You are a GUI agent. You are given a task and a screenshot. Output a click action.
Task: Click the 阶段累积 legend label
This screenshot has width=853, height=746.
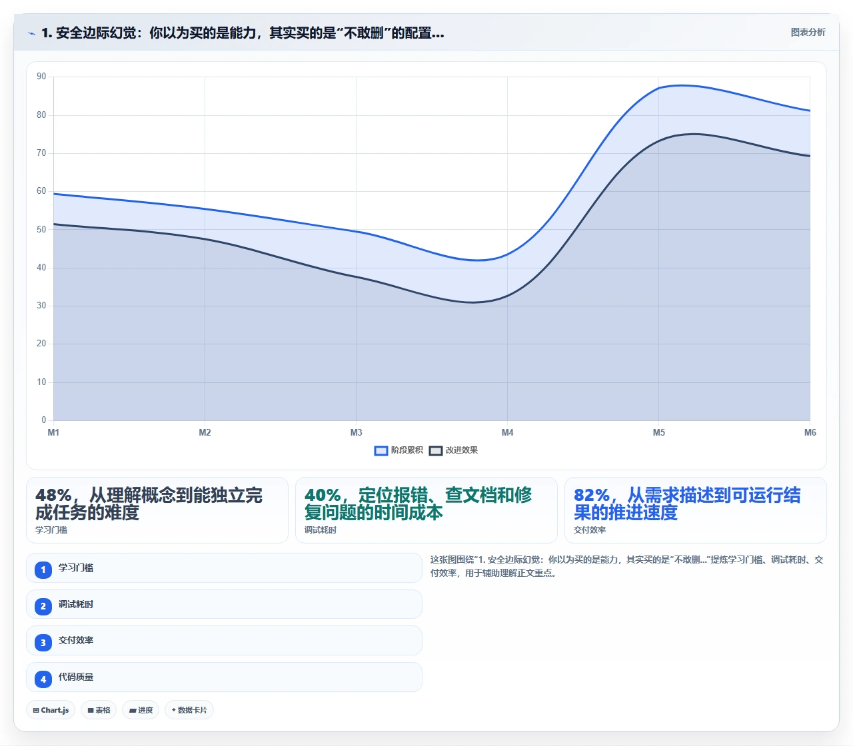tap(407, 450)
